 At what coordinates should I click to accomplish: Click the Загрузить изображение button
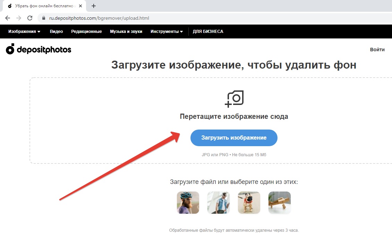[234, 138]
